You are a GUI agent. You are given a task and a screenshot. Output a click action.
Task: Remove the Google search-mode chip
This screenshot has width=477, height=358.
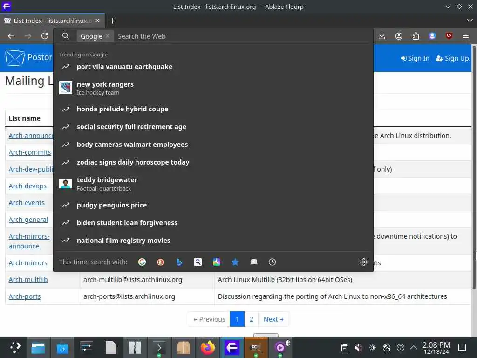108,36
